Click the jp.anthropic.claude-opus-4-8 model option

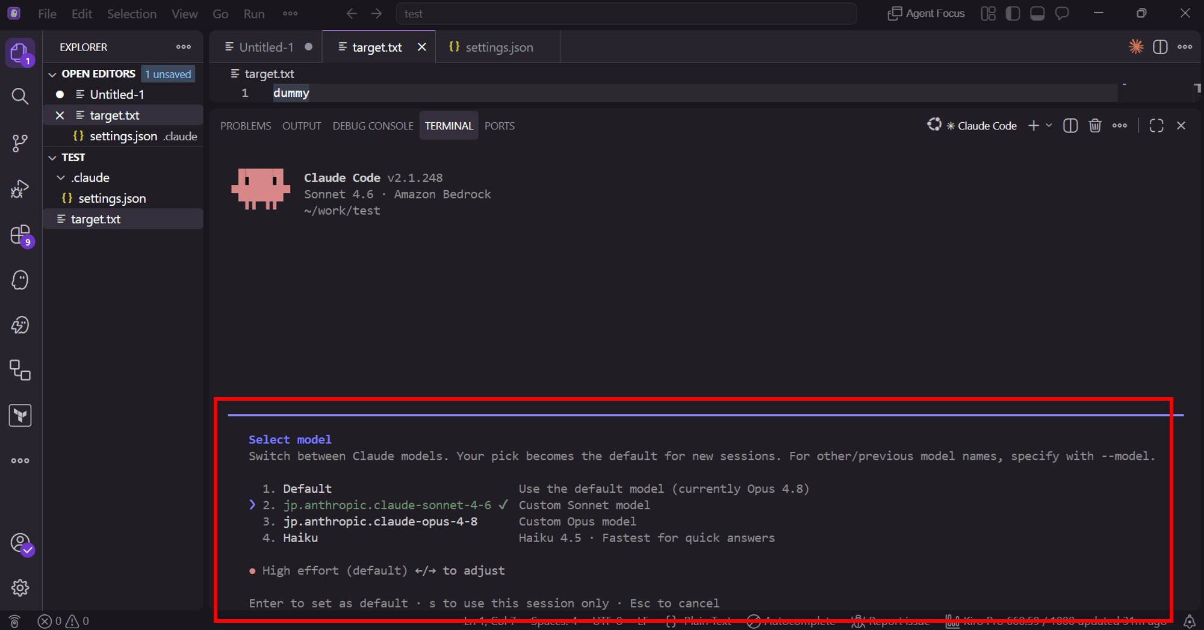tap(380, 522)
